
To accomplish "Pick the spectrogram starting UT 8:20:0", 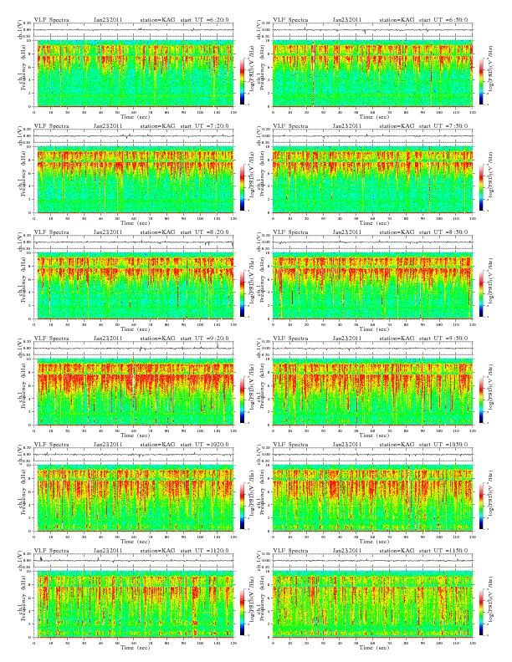I will 134,286.
